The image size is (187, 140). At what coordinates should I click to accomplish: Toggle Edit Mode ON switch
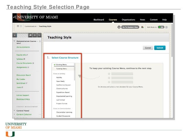[161, 27]
